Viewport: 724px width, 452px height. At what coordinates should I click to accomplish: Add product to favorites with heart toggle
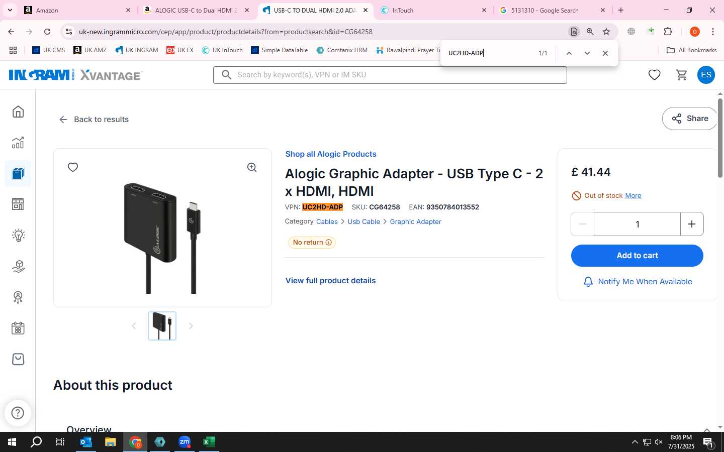(73, 167)
